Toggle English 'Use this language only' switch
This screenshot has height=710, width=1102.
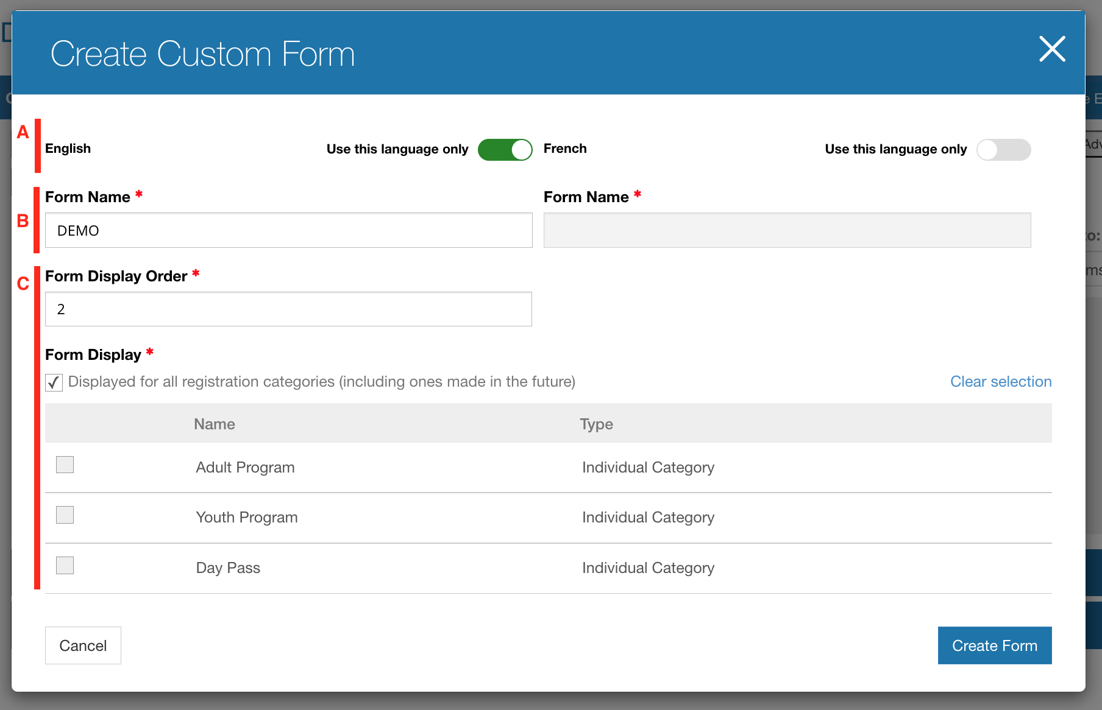505,150
